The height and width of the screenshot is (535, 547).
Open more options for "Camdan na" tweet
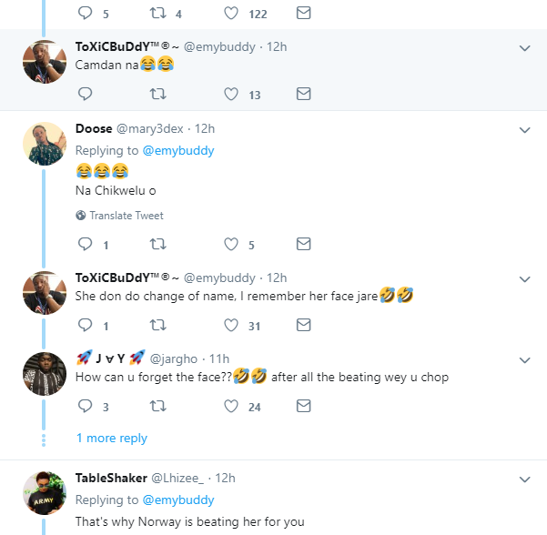(524, 47)
